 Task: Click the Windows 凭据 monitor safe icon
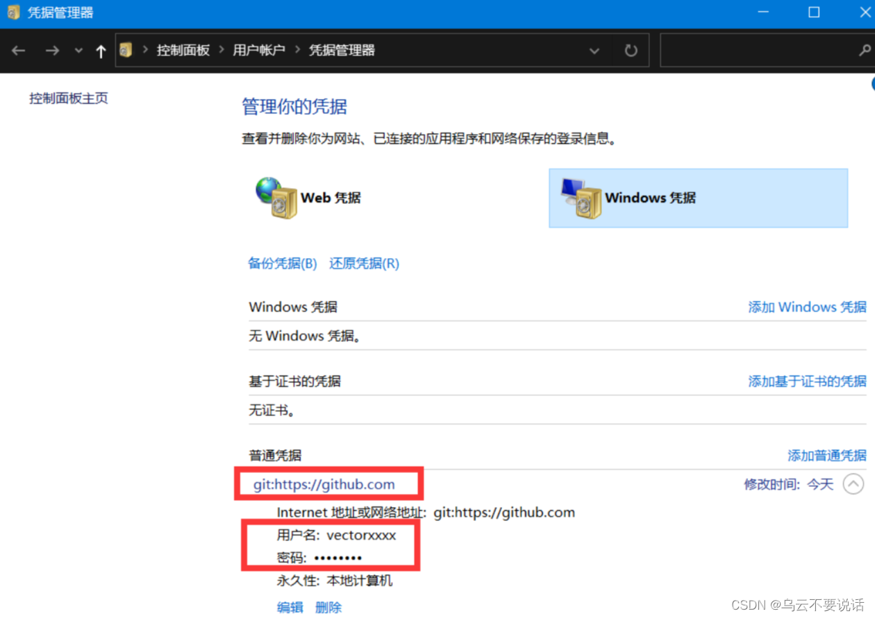tap(581, 198)
